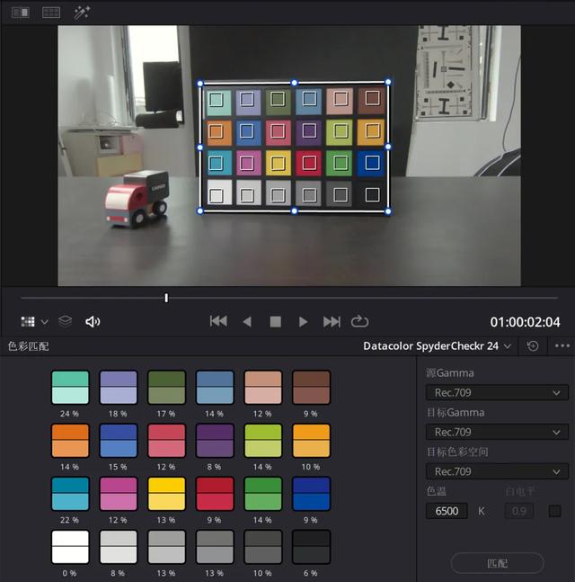Play the clip in reverse

[x=247, y=321]
